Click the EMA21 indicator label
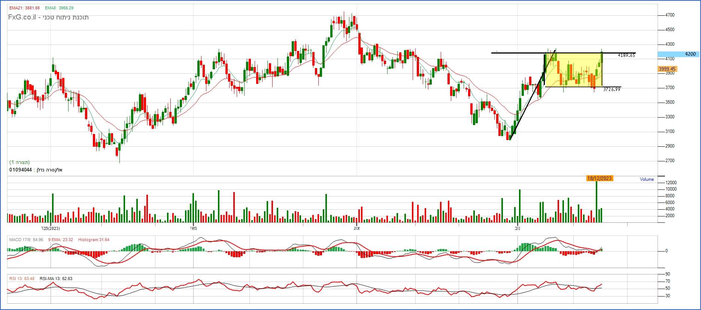 (x=24, y=8)
